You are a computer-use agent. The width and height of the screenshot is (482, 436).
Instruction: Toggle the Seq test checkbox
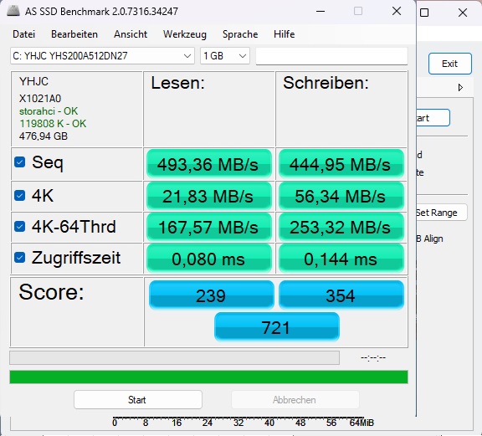[20, 162]
